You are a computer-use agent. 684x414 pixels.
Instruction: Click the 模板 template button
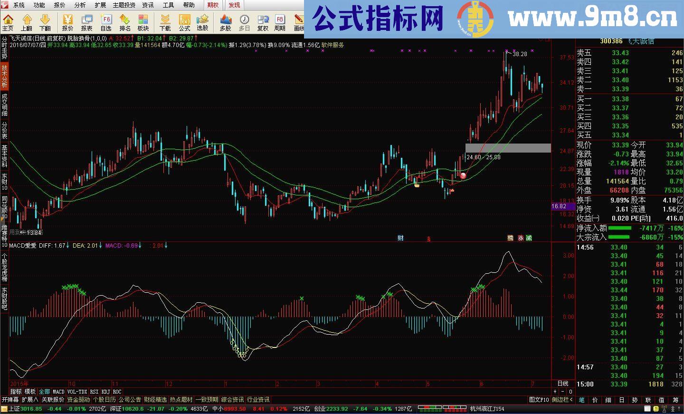coord(30,392)
